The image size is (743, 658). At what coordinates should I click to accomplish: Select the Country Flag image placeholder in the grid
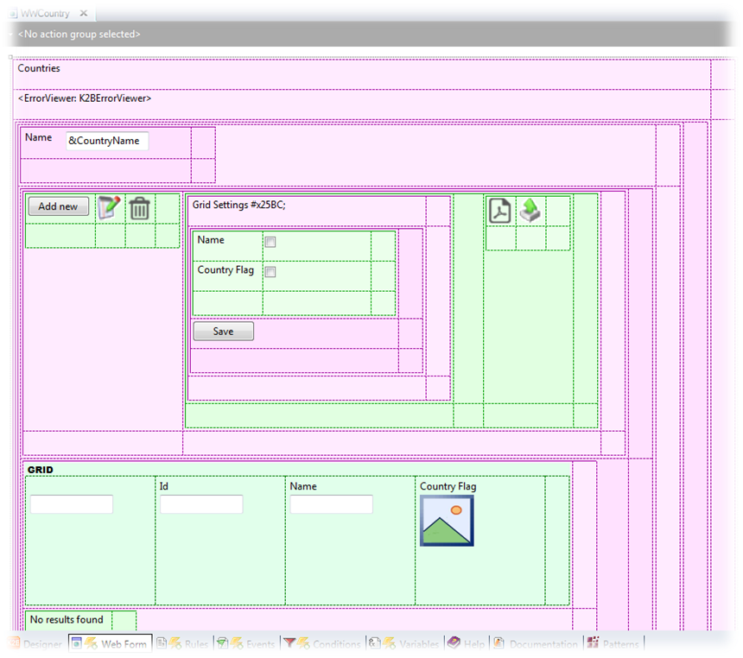pyautogui.click(x=447, y=520)
